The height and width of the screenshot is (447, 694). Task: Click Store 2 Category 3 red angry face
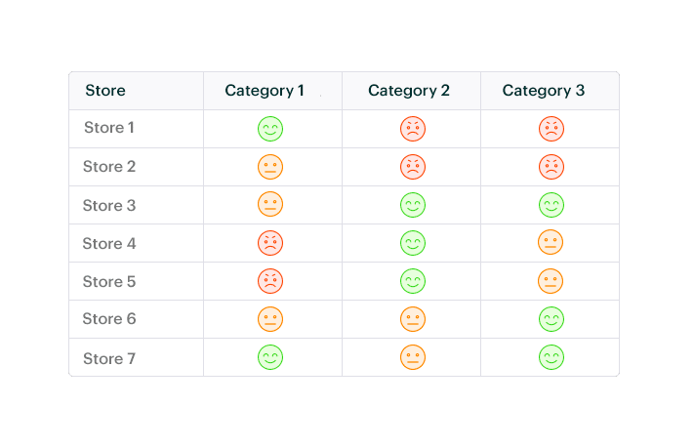click(551, 167)
